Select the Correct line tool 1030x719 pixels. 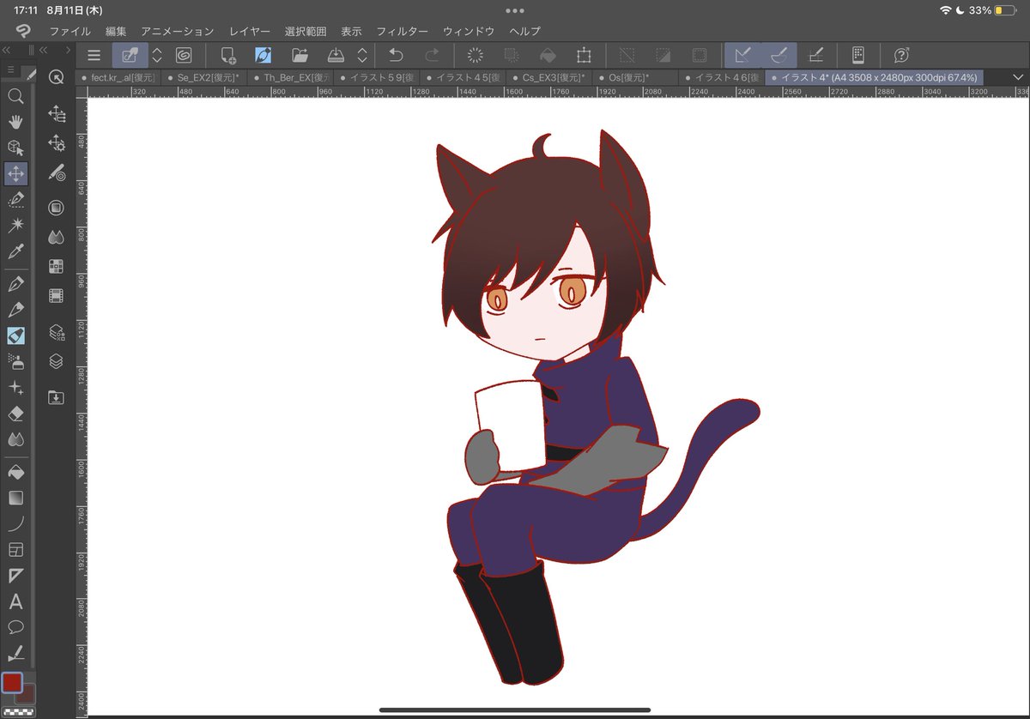(15, 653)
